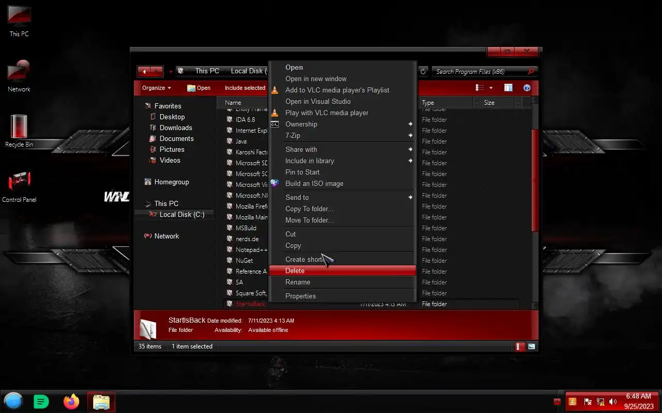Image resolution: width=662 pixels, height=413 pixels.
Task: Sort by the Size column header
Action: point(498,103)
